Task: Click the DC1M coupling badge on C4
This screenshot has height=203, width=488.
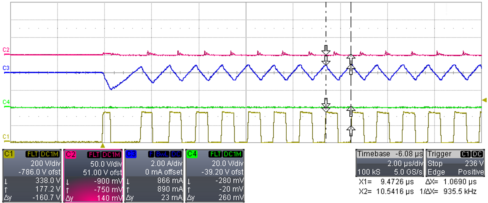Action: coord(233,154)
